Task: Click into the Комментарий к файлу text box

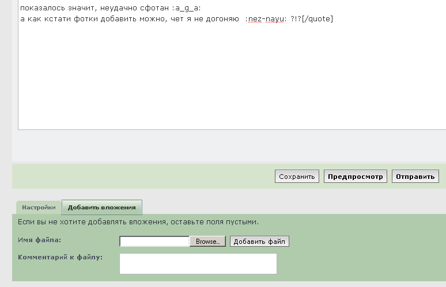Action: click(198, 263)
